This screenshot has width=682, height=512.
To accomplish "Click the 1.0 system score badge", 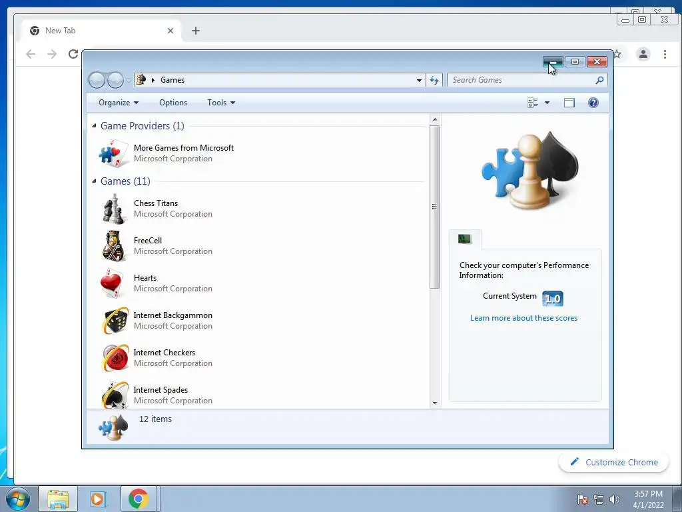I will coord(553,299).
